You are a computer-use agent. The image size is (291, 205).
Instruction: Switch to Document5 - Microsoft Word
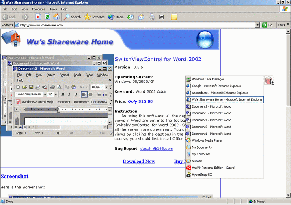pos(225,127)
